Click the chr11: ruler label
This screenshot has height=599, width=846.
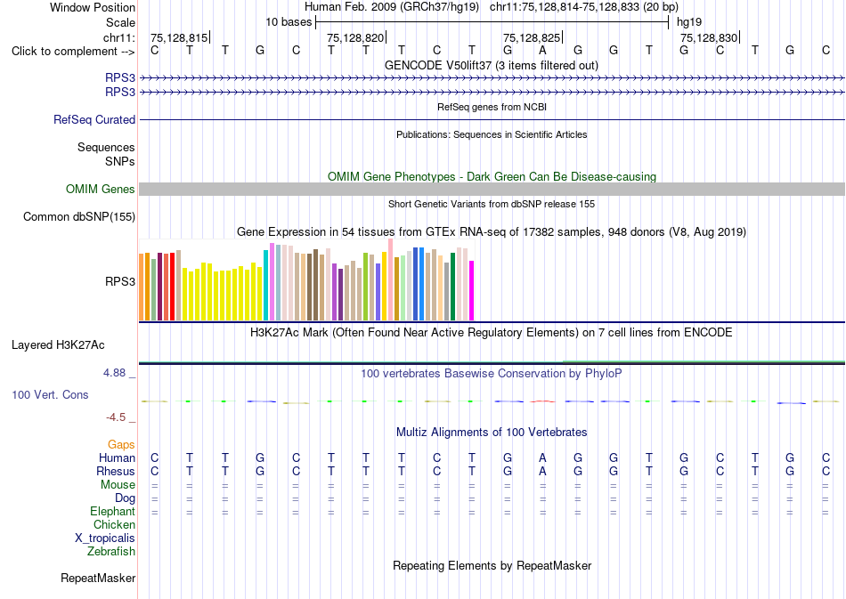coord(118,37)
